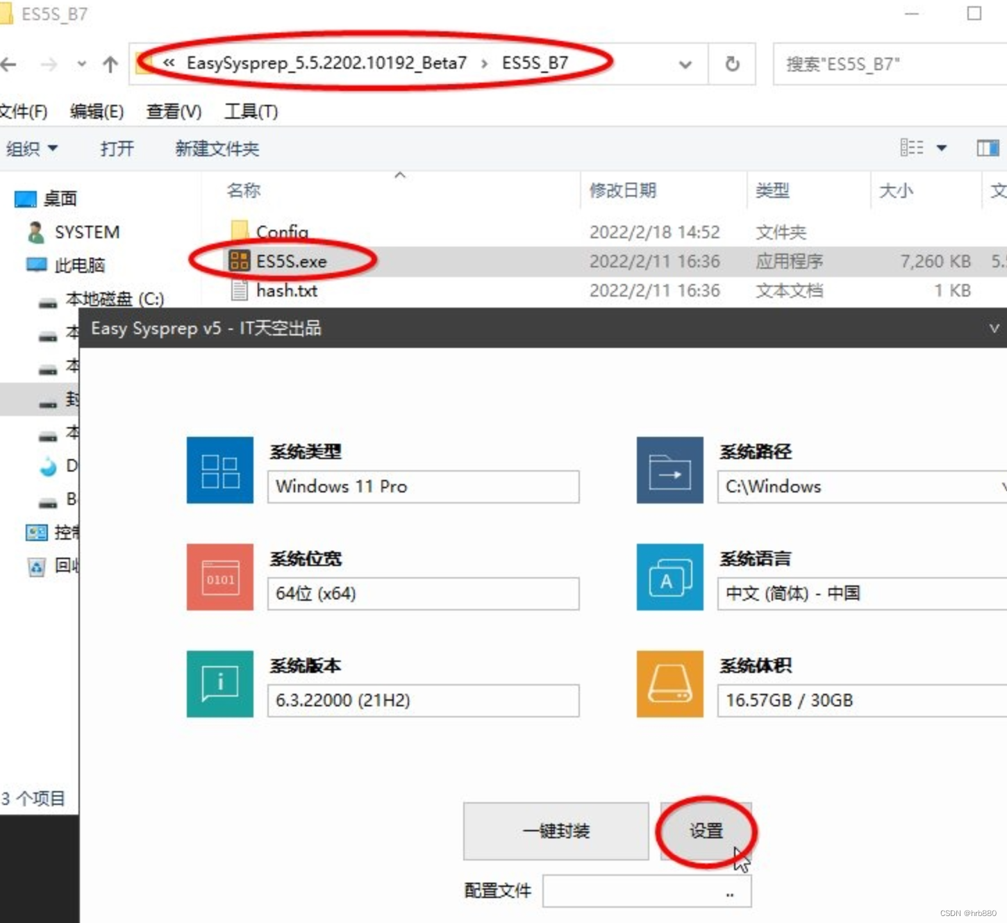This screenshot has height=923, width=1007.
Task: Refresh the current folder
Action: tap(732, 64)
